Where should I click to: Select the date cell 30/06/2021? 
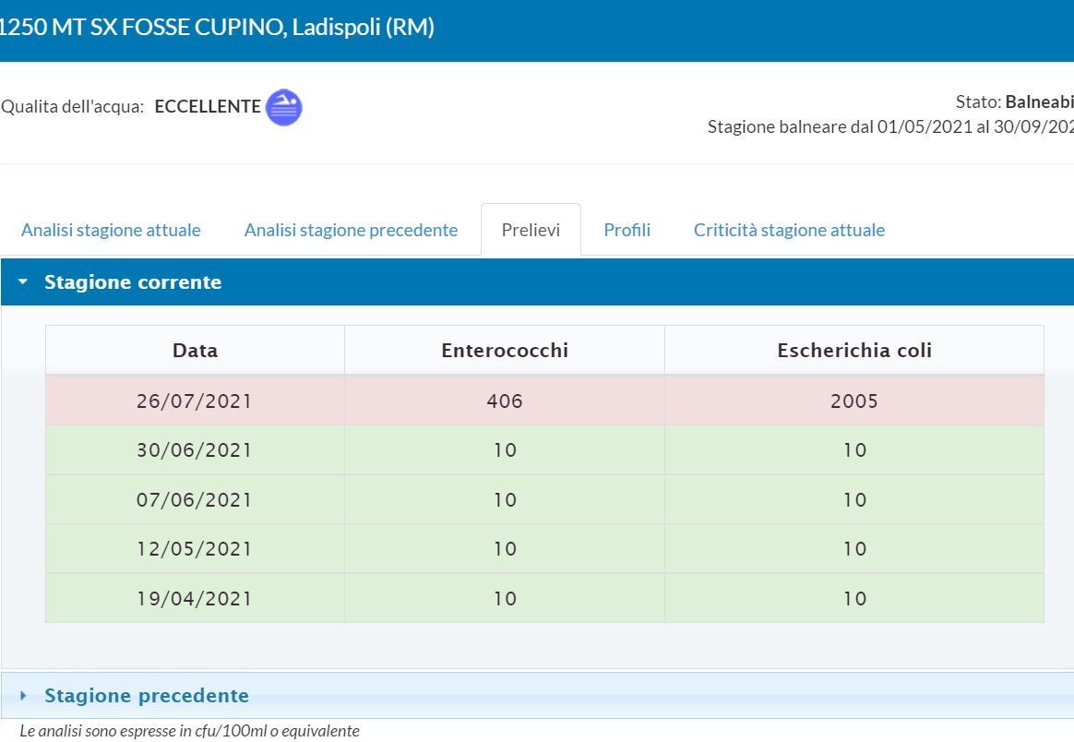click(195, 450)
